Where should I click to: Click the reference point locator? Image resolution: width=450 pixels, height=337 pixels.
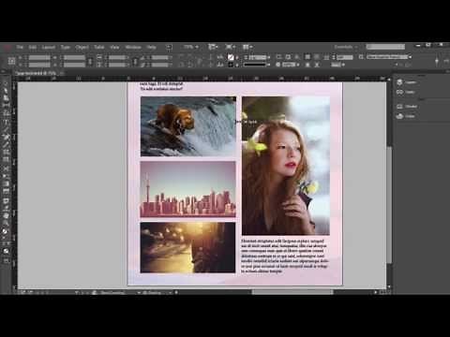pos(11,61)
